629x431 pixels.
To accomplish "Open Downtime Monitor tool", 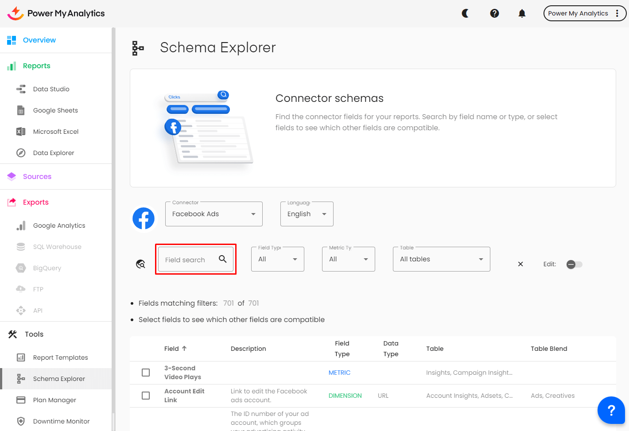I will (x=62, y=421).
